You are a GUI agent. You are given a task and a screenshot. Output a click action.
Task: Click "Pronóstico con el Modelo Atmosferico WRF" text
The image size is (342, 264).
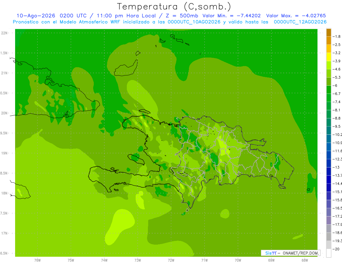(67, 22)
